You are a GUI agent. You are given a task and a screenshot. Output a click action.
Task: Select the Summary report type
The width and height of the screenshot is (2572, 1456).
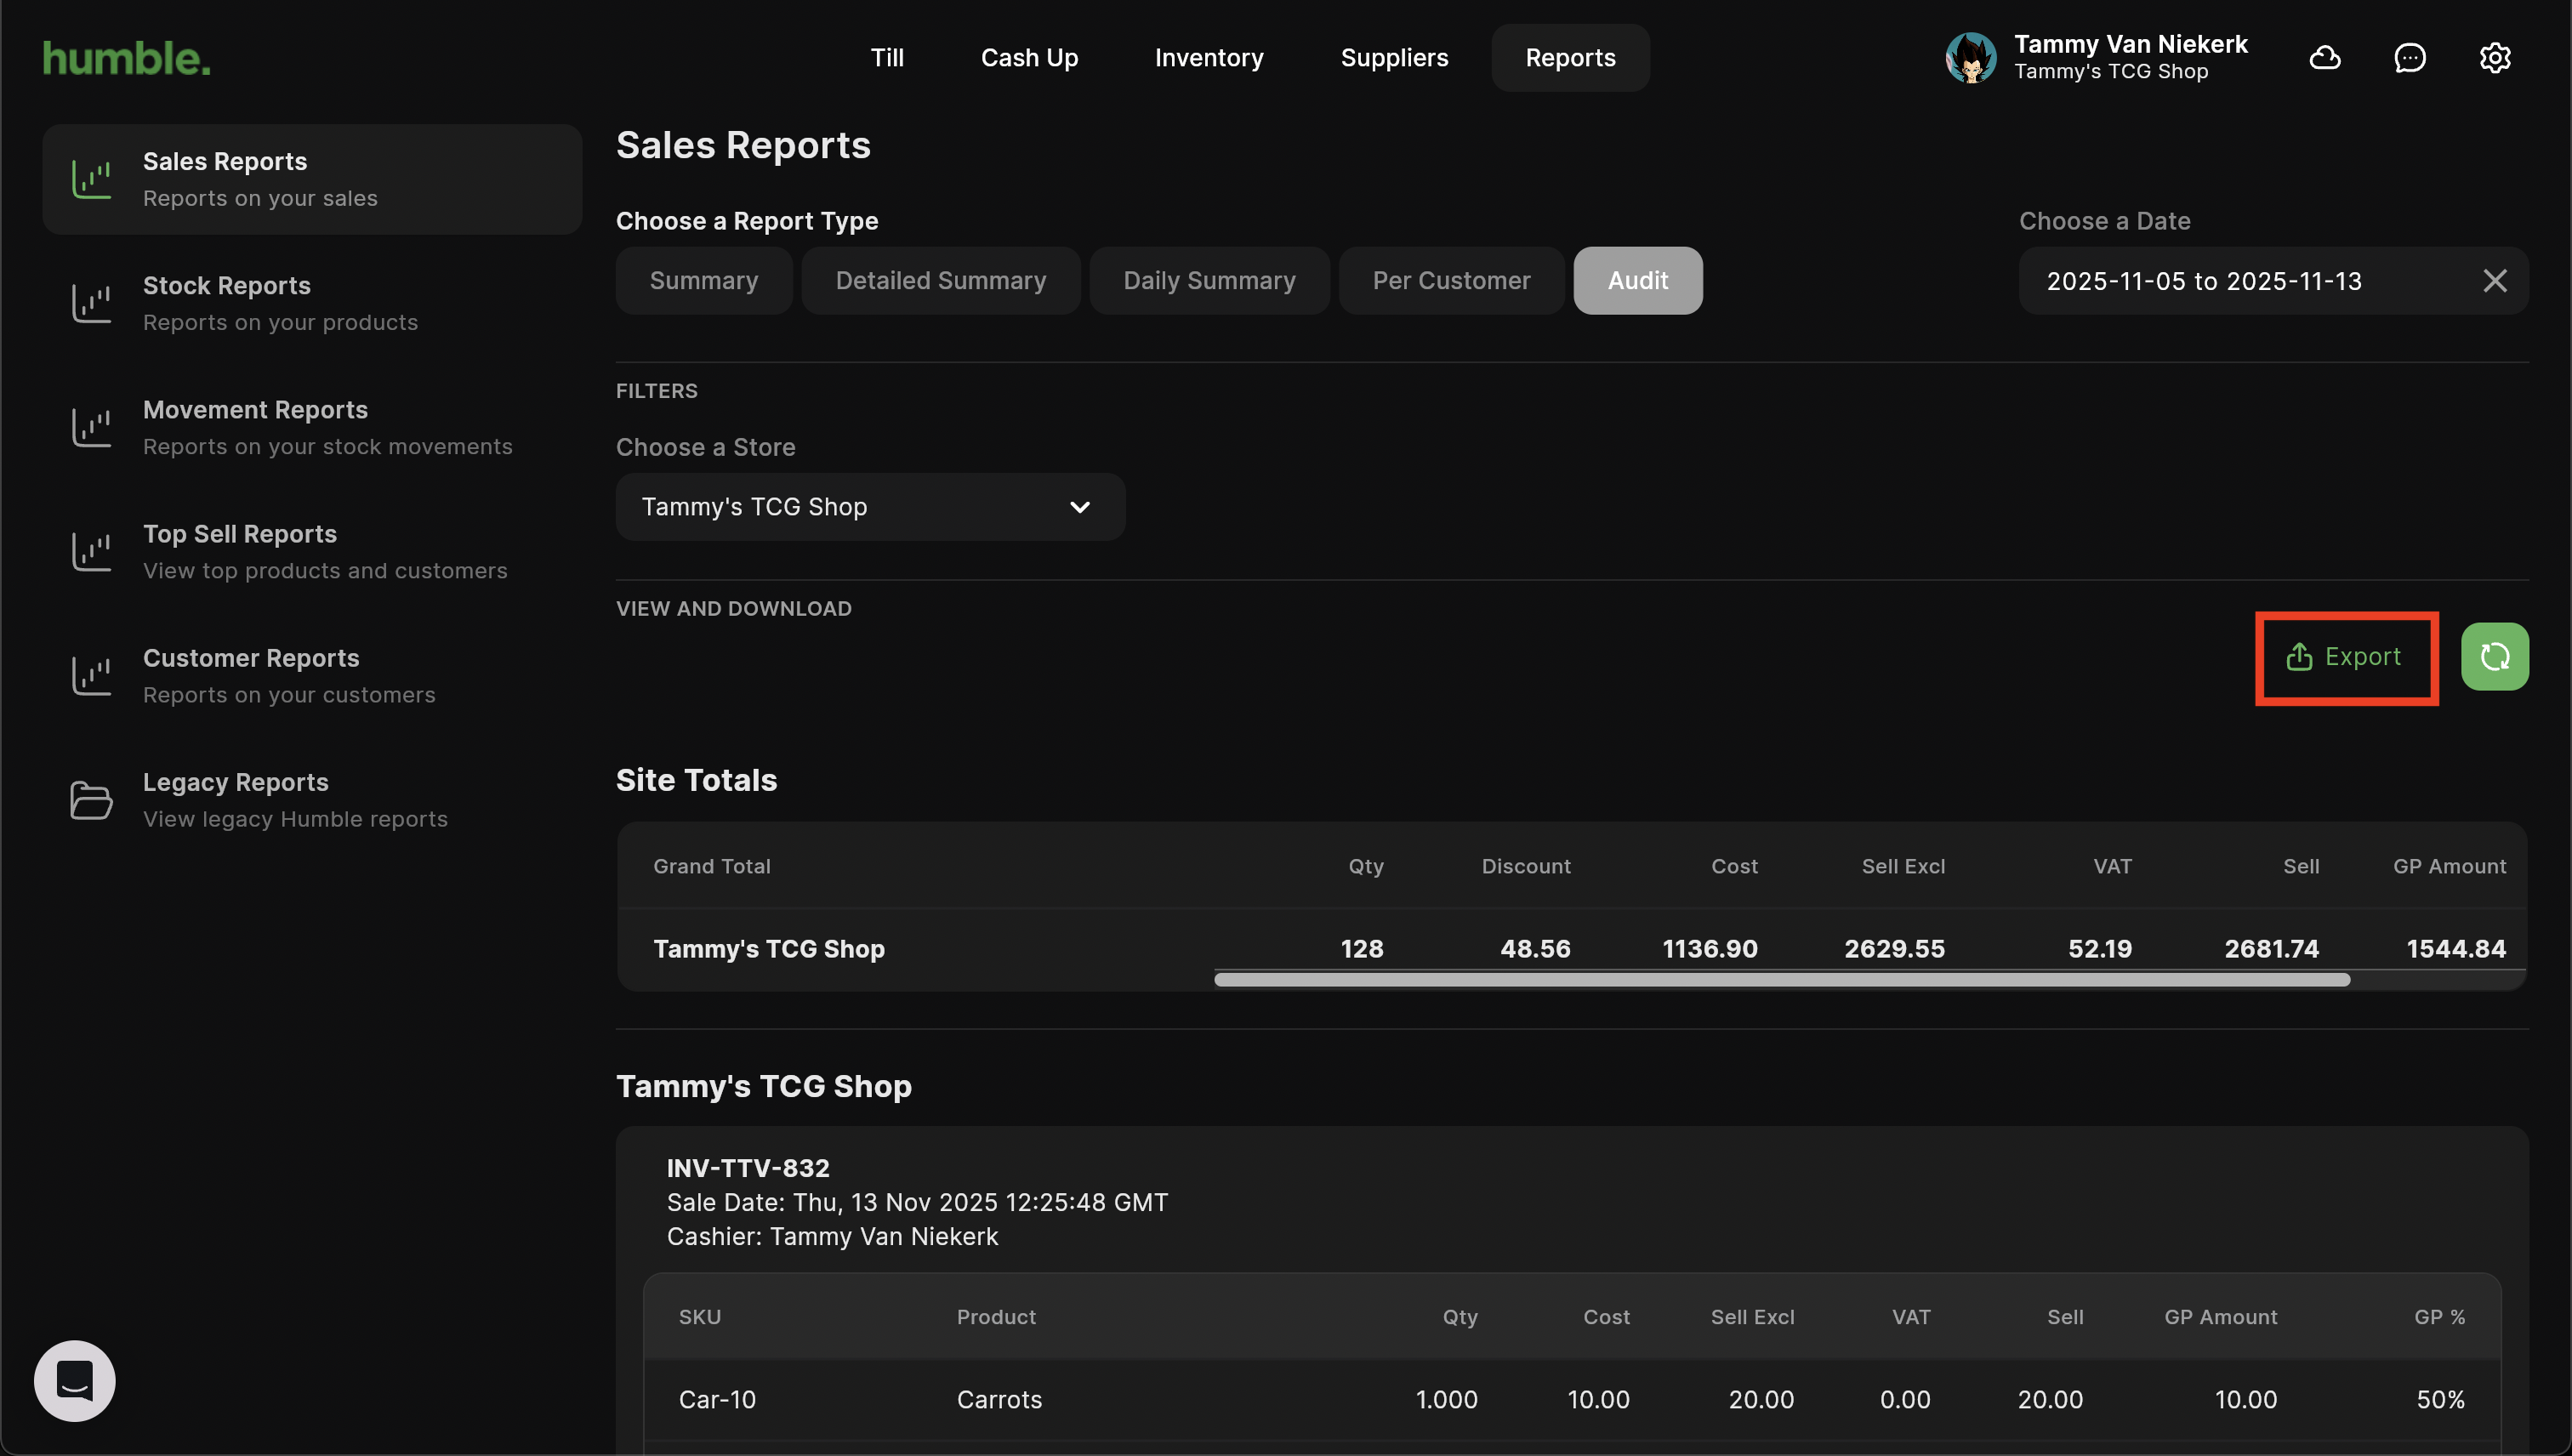pyautogui.click(x=704, y=281)
